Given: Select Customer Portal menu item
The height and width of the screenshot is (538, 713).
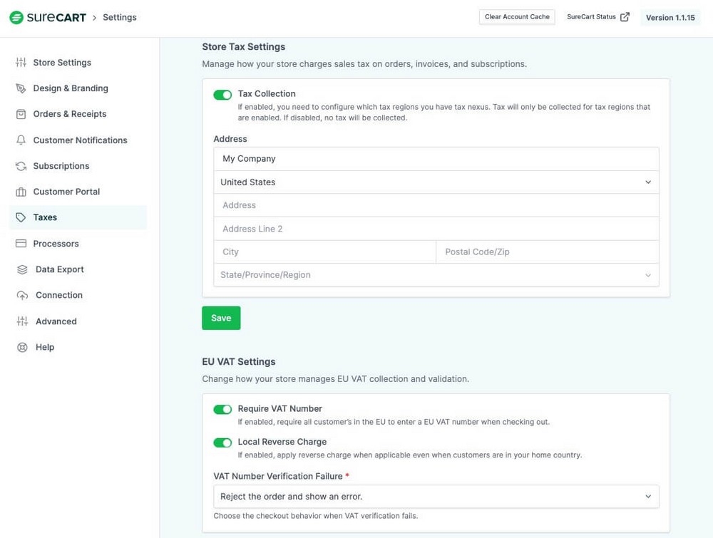Looking at the screenshot, I should point(78,192).
